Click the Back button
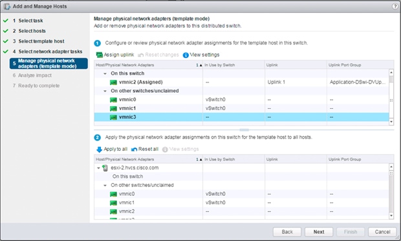Viewport: 401px width, 241px height. pos(287,232)
